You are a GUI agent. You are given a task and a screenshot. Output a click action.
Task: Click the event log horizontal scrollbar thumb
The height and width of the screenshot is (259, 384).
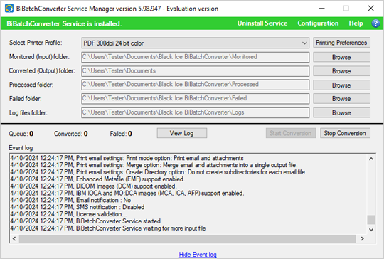pyautogui.click(x=187, y=238)
